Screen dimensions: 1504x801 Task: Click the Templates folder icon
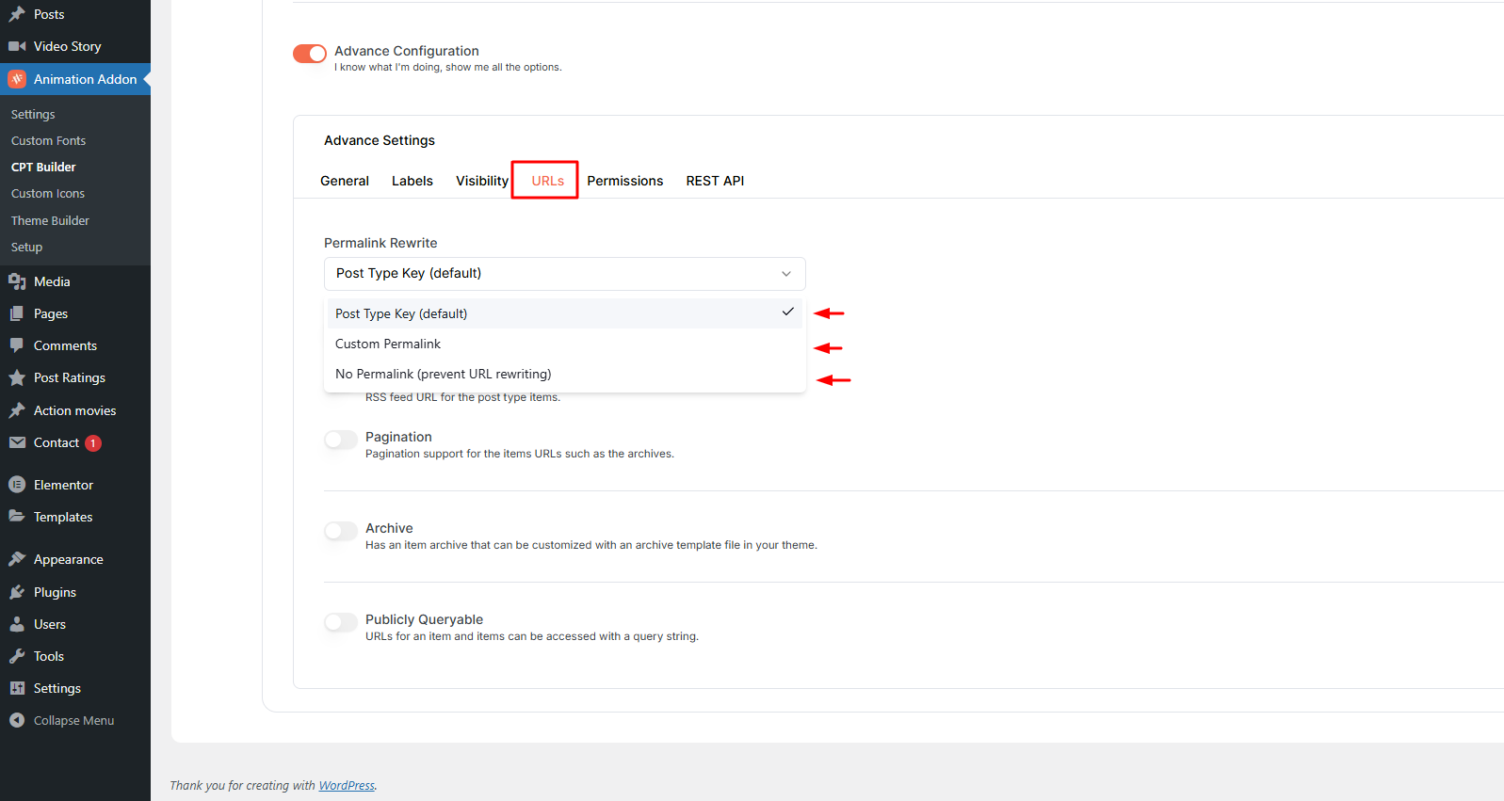click(17, 517)
